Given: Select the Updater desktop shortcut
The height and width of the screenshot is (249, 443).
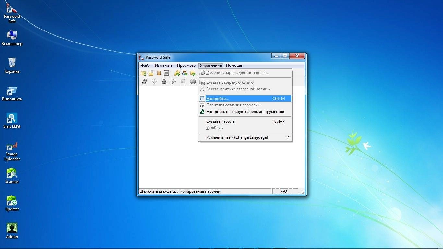Looking at the screenshot, I should coord(12,203).
